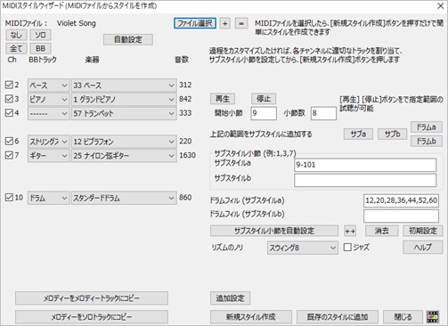Click the ++ button
Screen dimensions: 448x326
[x=350, y=231]
